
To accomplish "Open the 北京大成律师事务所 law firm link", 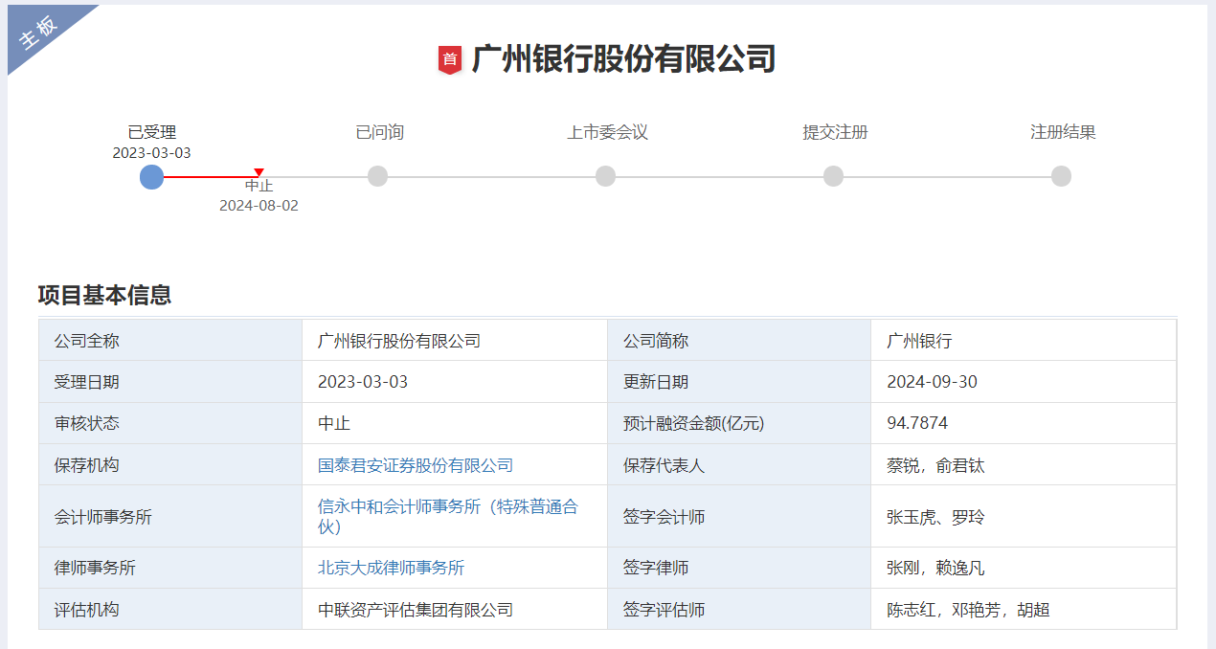I will pos(389,567).
